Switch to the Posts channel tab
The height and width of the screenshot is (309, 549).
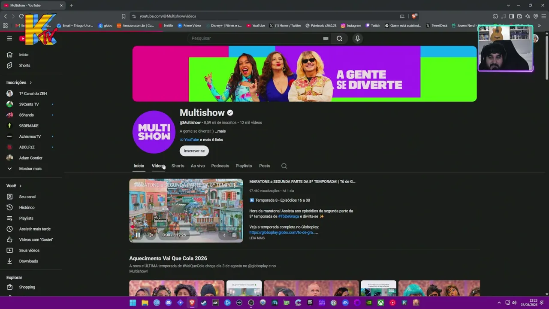(x=265, y=166)
